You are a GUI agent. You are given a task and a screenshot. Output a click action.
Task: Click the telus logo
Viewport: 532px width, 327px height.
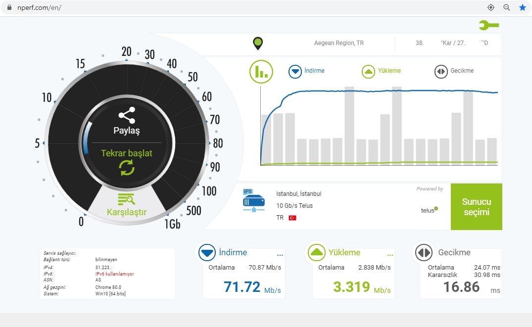coord(430,210)
